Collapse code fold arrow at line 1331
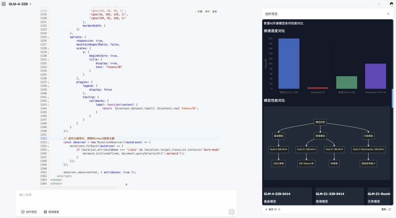 click(48, 60)
